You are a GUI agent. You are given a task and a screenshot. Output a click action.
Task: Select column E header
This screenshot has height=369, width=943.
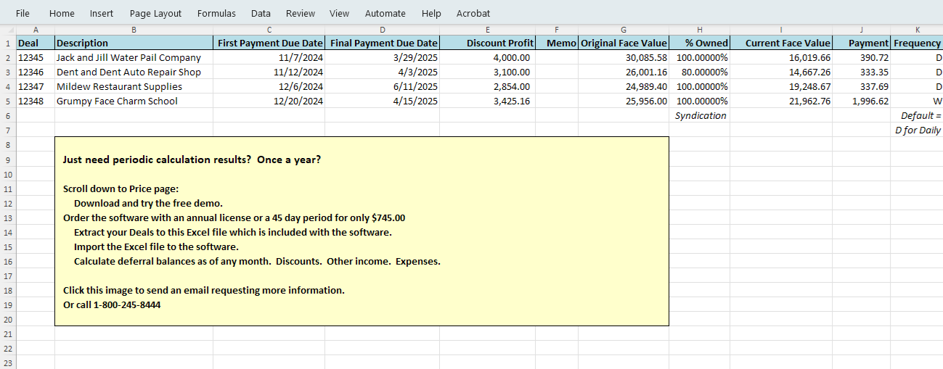[x=486, y=30]
